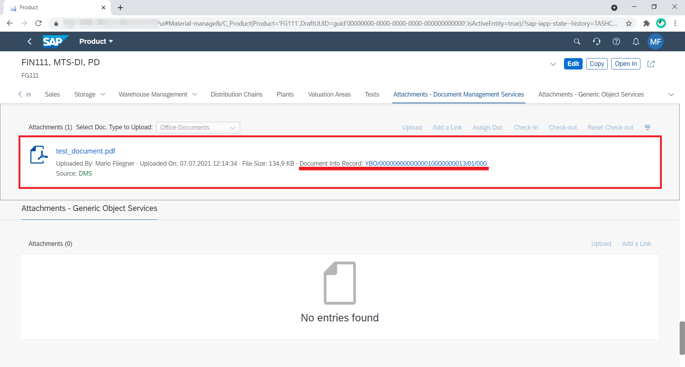Open the test_document.pdf link
This screenshot has height=367, width=685.
pos(86,151)
